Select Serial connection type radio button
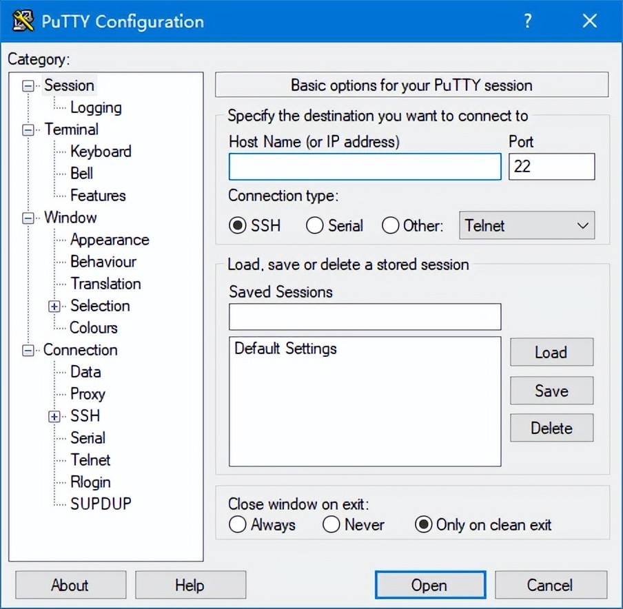The width and height of the screenshot is (623, 609). (315, 225)
